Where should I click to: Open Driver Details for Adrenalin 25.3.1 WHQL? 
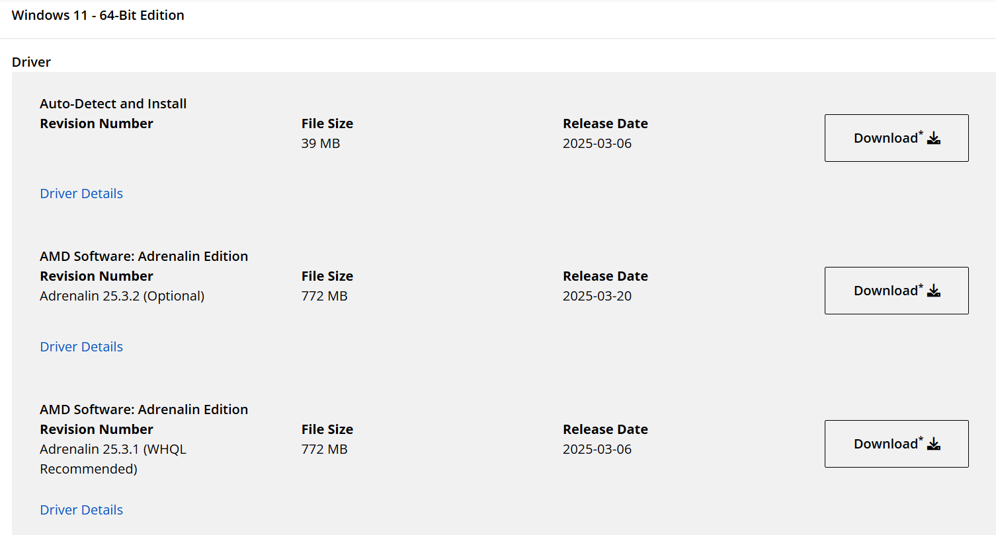(81, 510)
